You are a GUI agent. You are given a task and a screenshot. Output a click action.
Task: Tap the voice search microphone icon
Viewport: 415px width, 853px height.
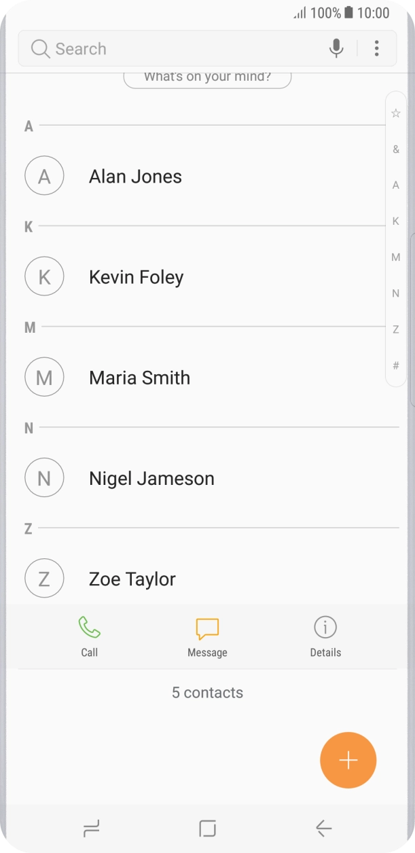[336, 48]
